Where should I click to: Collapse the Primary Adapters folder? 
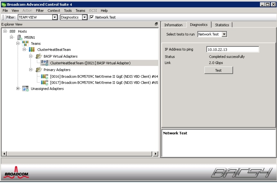pyautogui.click(x=30, y=69)
